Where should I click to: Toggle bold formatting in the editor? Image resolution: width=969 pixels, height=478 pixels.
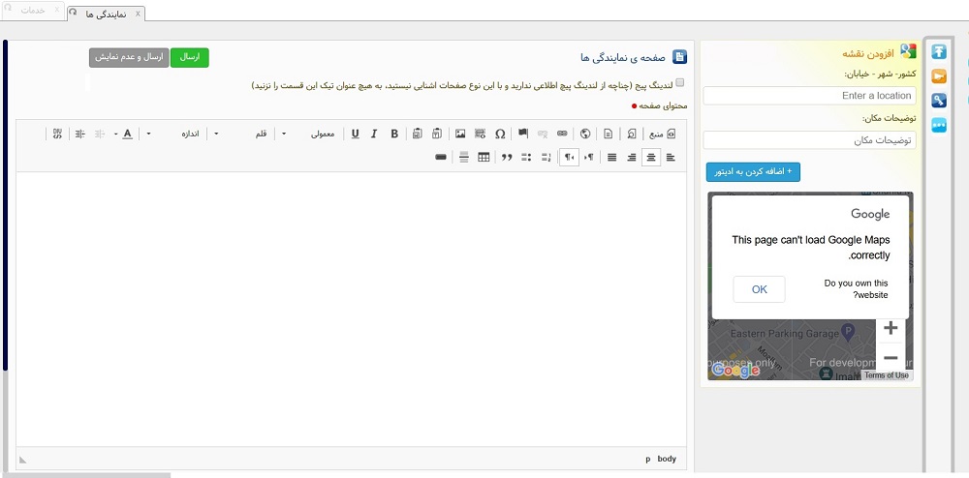click(x=394, y=134)
